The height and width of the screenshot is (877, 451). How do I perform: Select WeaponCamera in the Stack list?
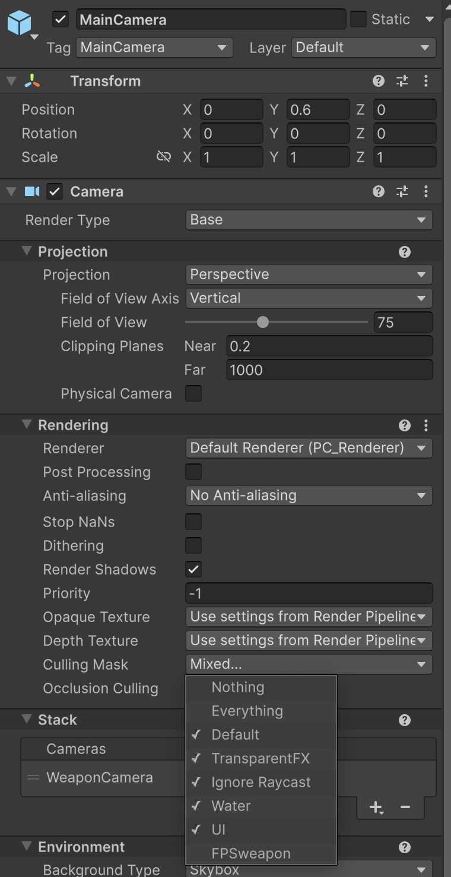[x=100, y=777]
